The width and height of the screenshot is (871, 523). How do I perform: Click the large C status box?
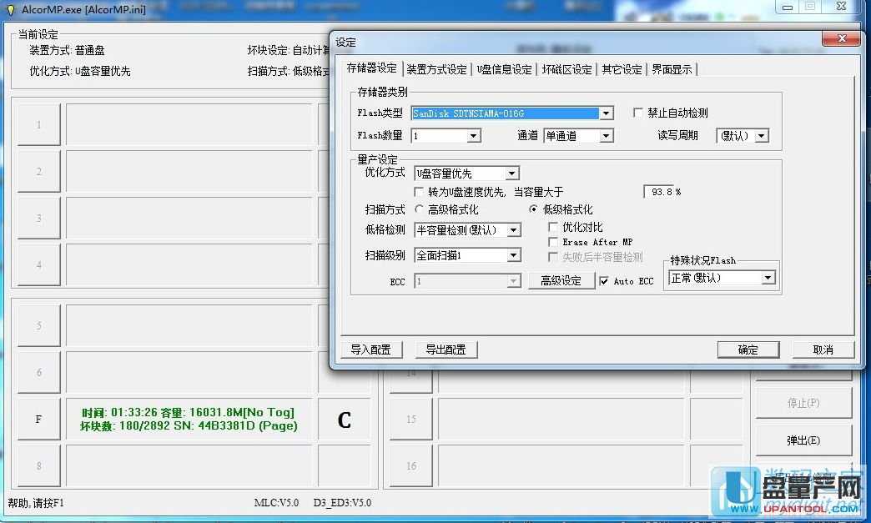pos(344,420)
